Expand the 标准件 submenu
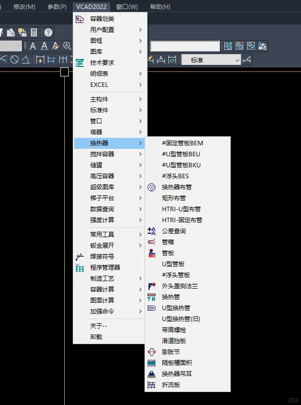Image resolution: width=301 pixels, height=405 pixels. tap(110, 110)
